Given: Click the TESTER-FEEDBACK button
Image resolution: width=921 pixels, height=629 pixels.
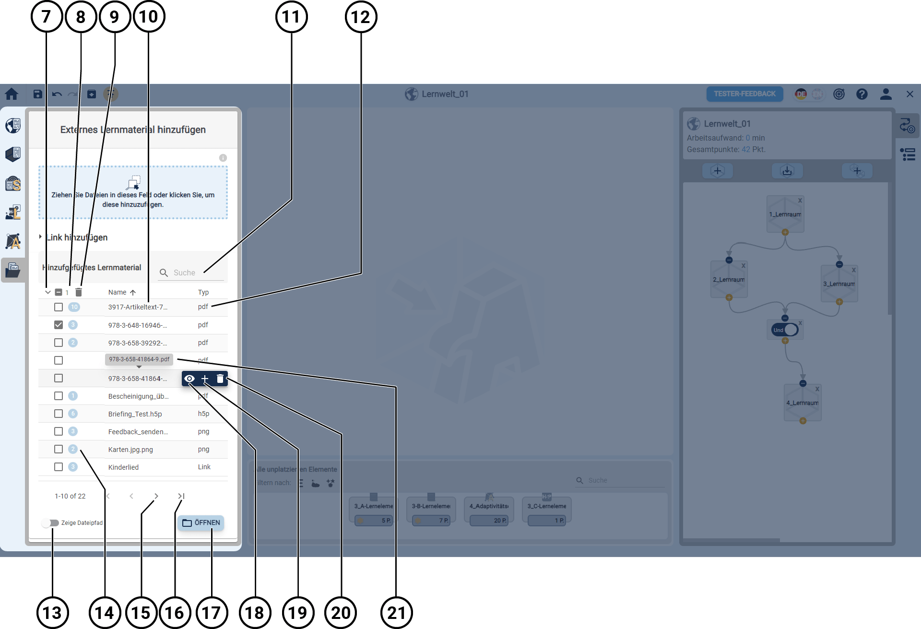Looking at the screenshot, I should (x=744, y=94).
